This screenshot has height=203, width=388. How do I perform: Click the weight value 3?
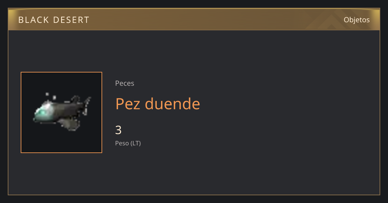coord(118,130)
